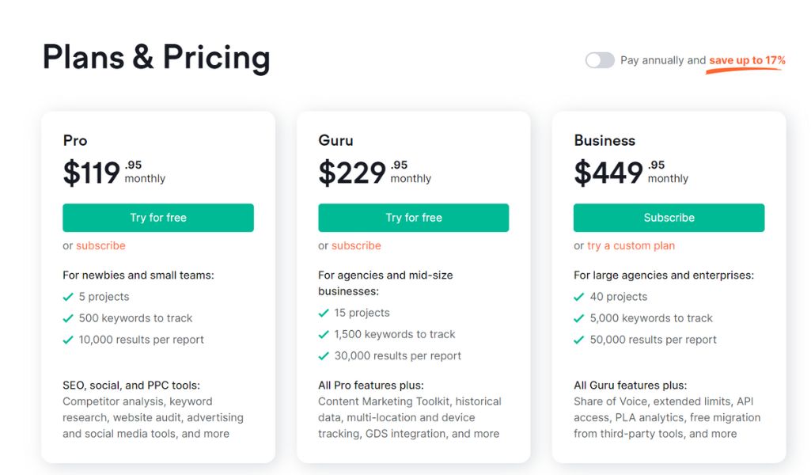Click the checkmark beside 30,000 results per report
Image resolution: width=811 pixels, height=475 pixels.
coord(324,356)
